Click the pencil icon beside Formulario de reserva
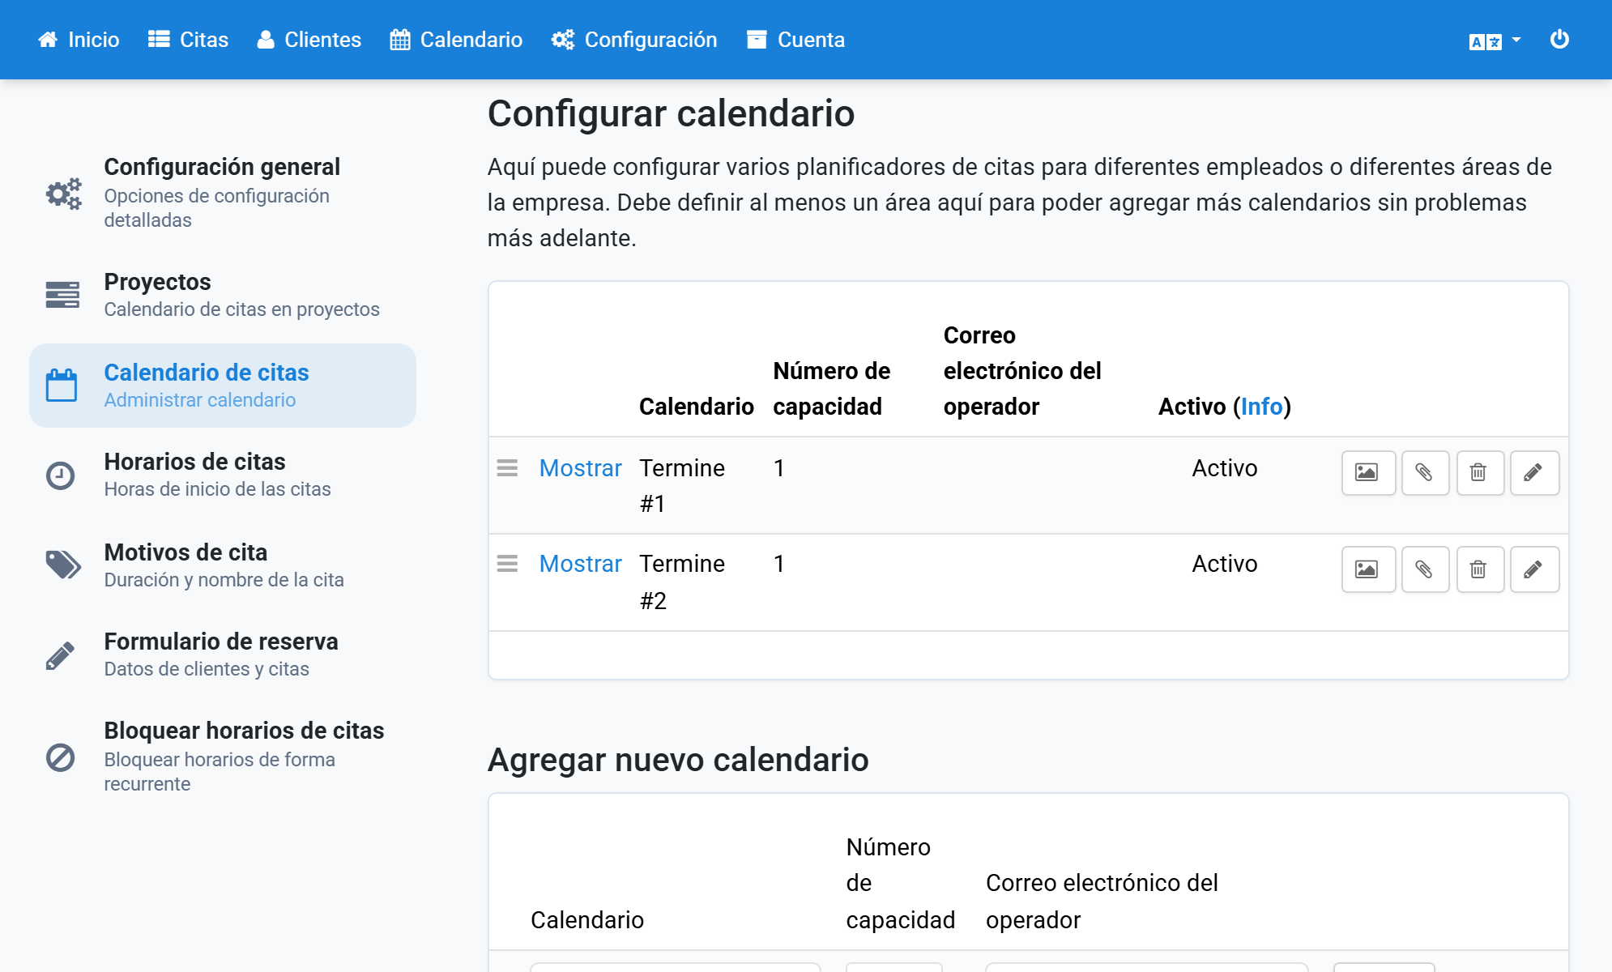 click(60, 655)
